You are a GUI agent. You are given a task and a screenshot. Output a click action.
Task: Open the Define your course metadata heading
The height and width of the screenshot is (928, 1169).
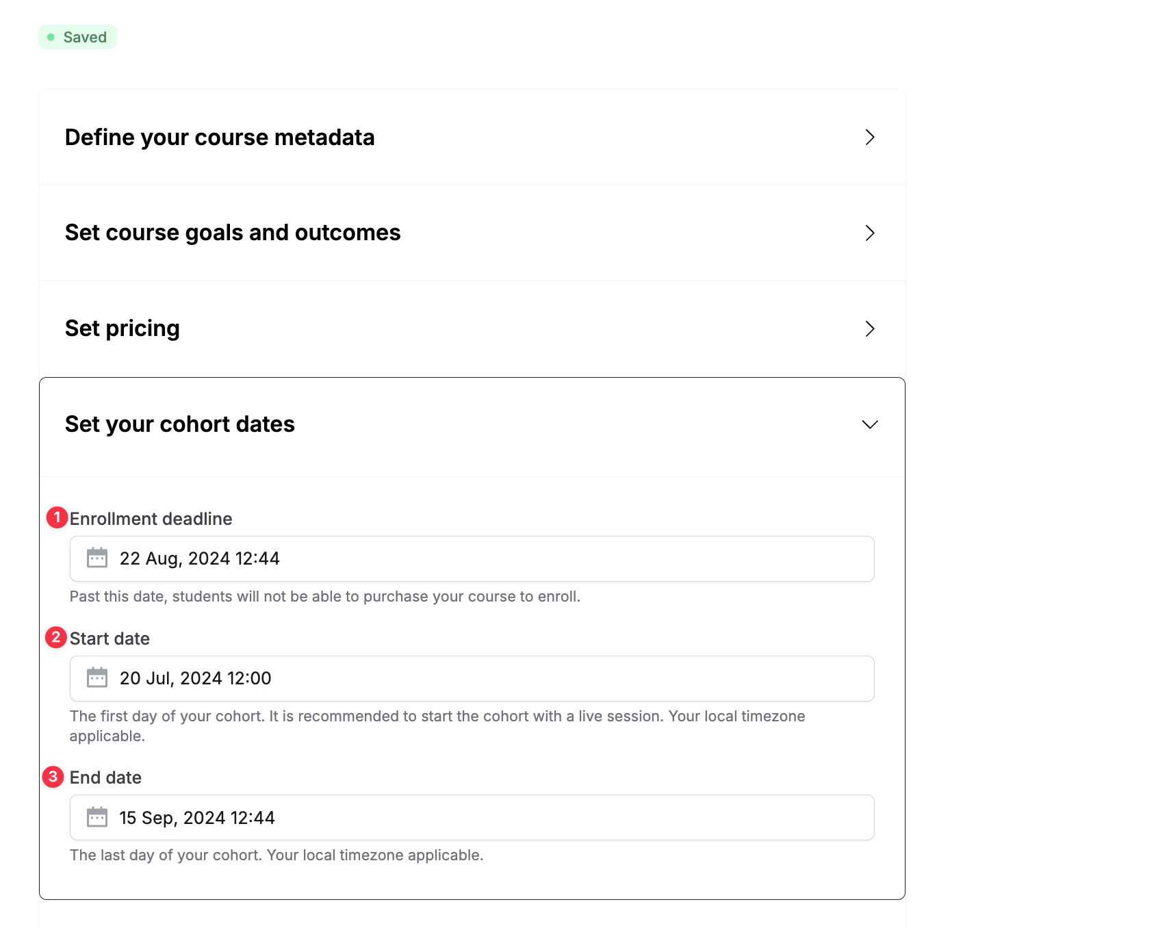(x=220, y=138)
